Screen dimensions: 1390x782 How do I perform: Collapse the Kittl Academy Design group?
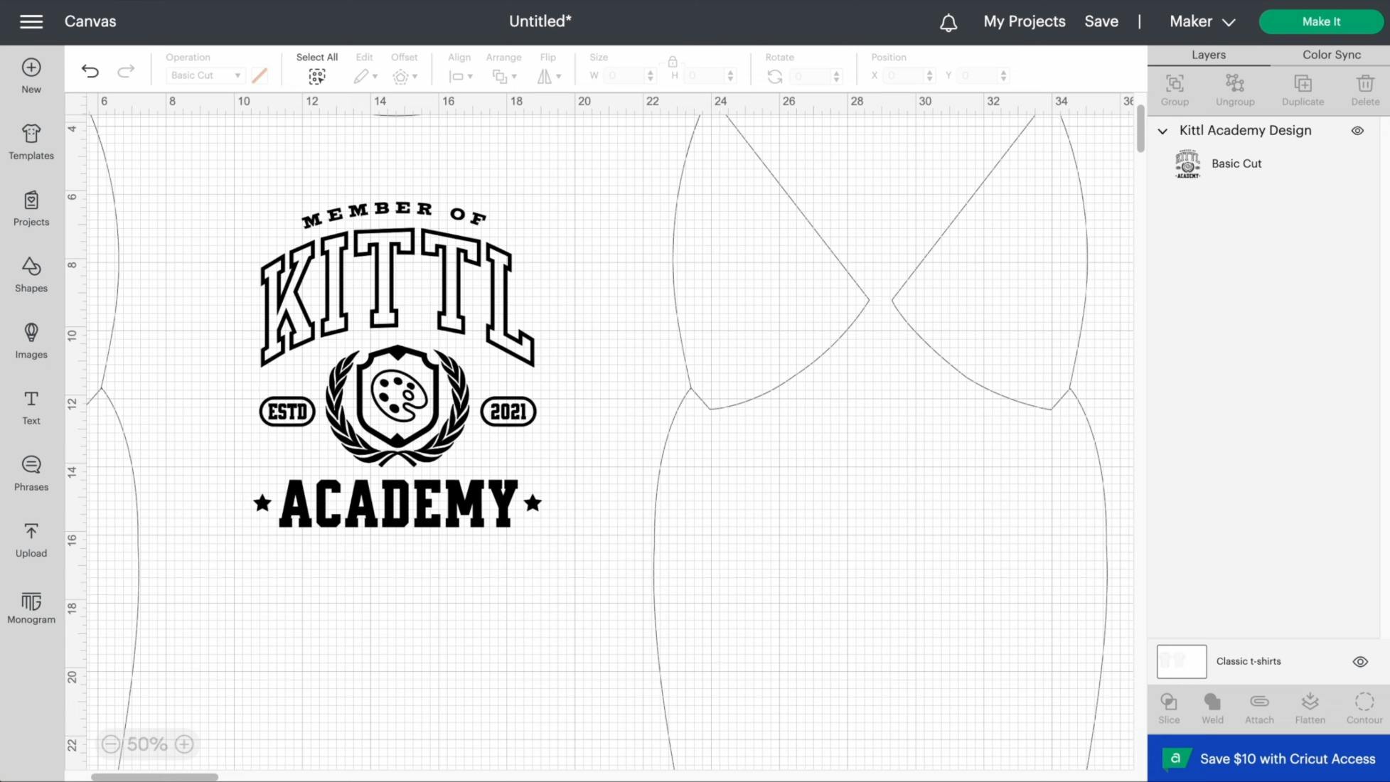[1162, 131]
